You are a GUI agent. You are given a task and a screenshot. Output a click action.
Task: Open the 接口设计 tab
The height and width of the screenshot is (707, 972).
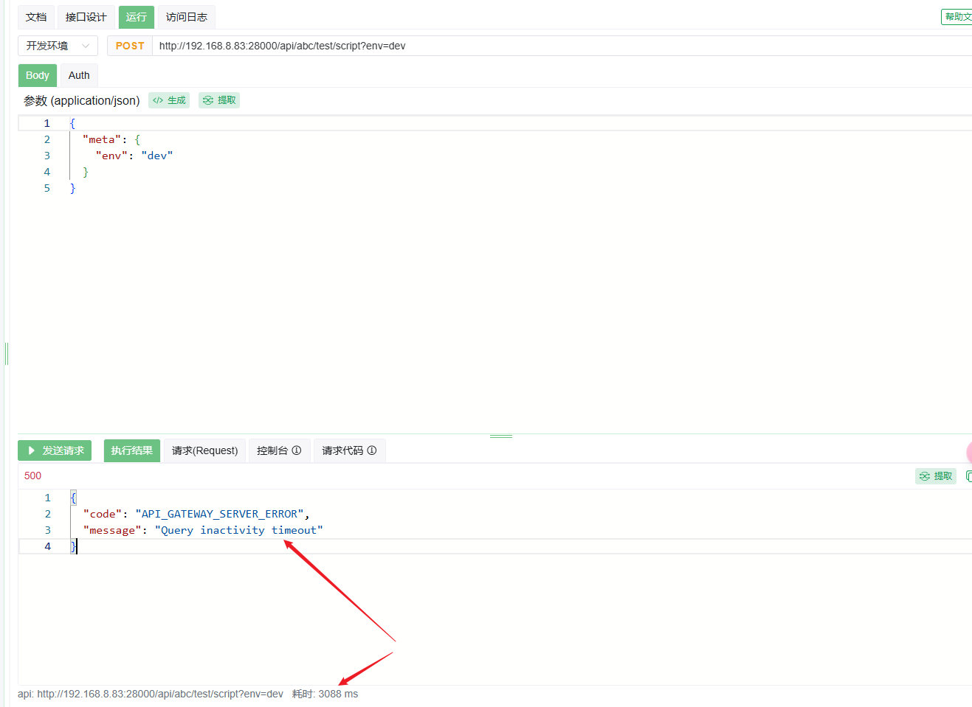click(x=86, y=17)
